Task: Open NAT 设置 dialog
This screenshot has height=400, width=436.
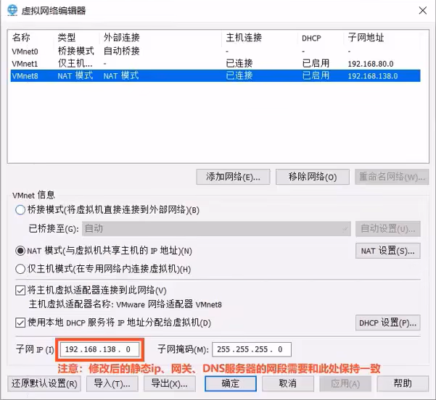Action: coord(387,251)
